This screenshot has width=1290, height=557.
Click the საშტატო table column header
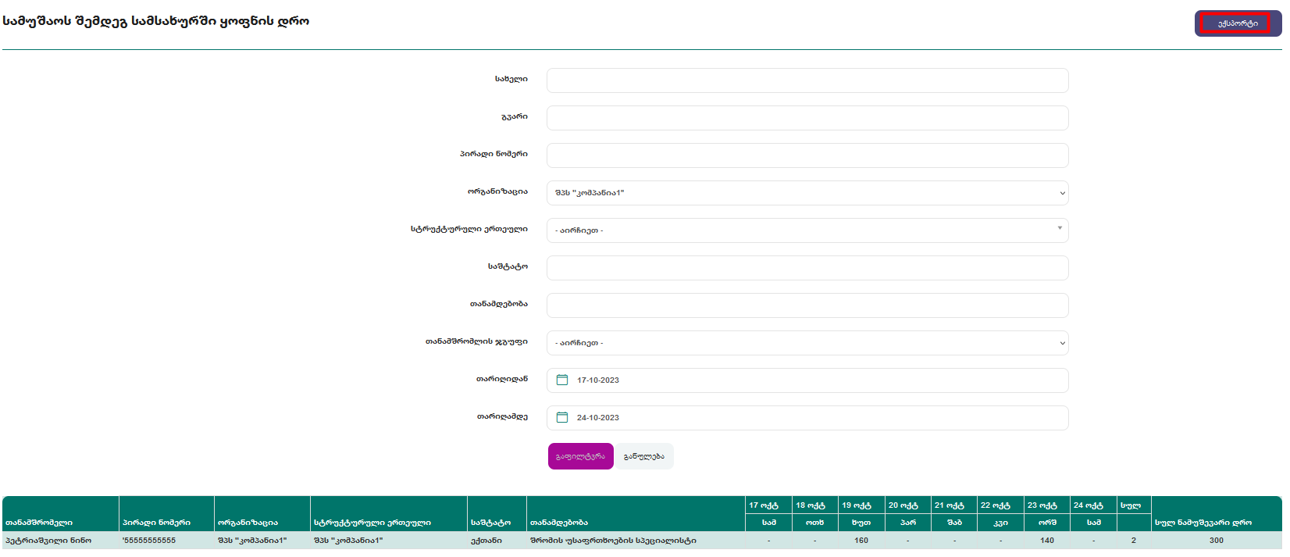pos(497,514)
